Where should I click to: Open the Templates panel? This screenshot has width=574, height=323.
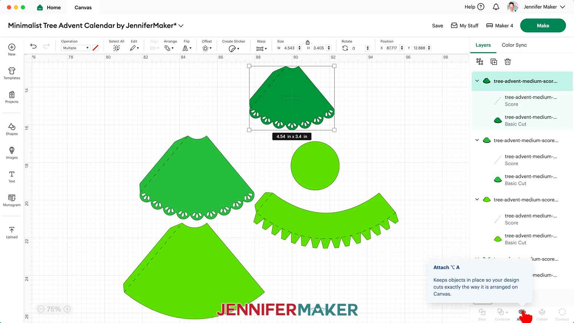coord(12,73)
